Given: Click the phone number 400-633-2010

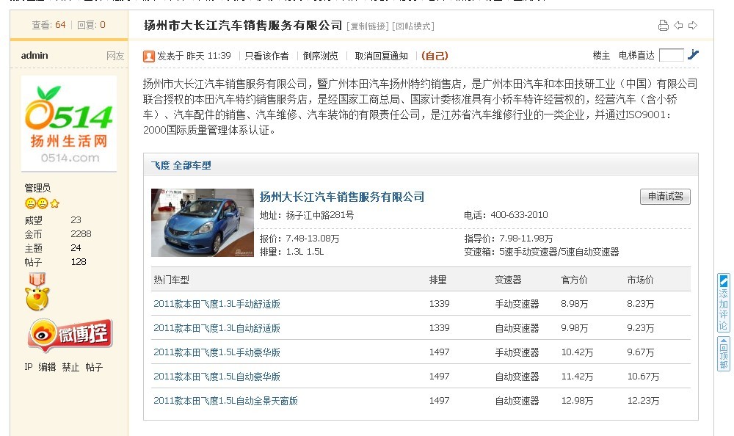Looking at the screenshot, I should pyautogui.click(x=519, y=215).
